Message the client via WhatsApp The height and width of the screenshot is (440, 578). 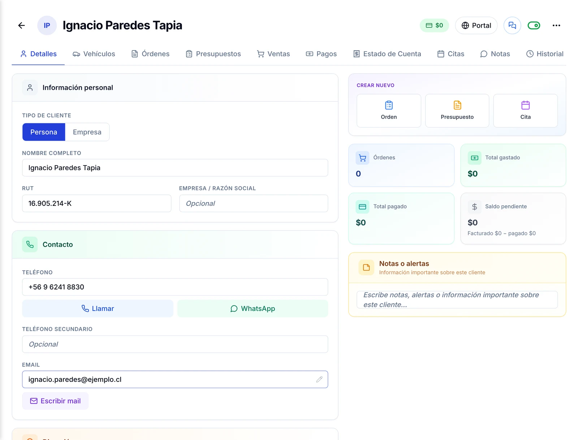click(253, 309)
